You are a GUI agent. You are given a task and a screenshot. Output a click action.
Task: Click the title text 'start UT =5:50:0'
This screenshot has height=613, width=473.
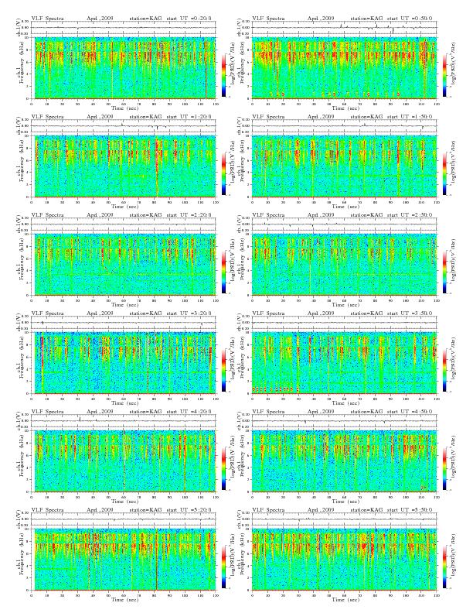pyautogui.click(x=410, y=510)
